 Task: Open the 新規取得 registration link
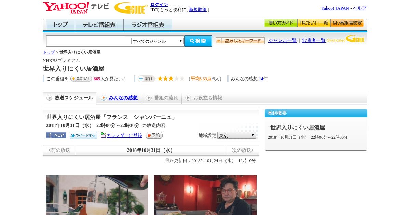[198, 10]
